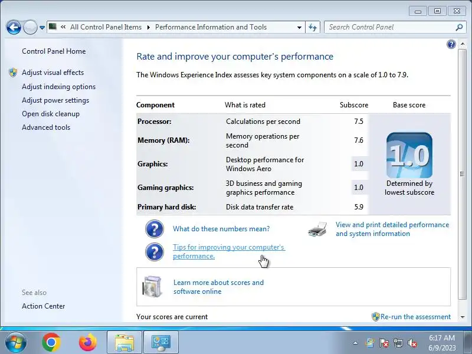Open Adjust indexing options
This screenshot has width=472, height=354.
58,87
